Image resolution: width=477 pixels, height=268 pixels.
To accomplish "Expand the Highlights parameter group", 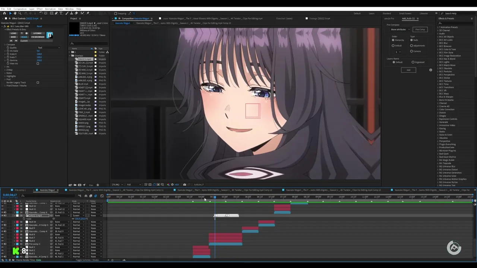I will 5,76.
